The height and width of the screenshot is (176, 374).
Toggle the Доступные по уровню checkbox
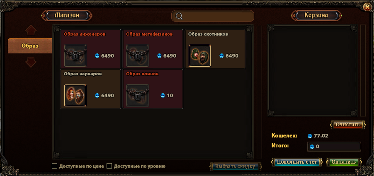109,166
